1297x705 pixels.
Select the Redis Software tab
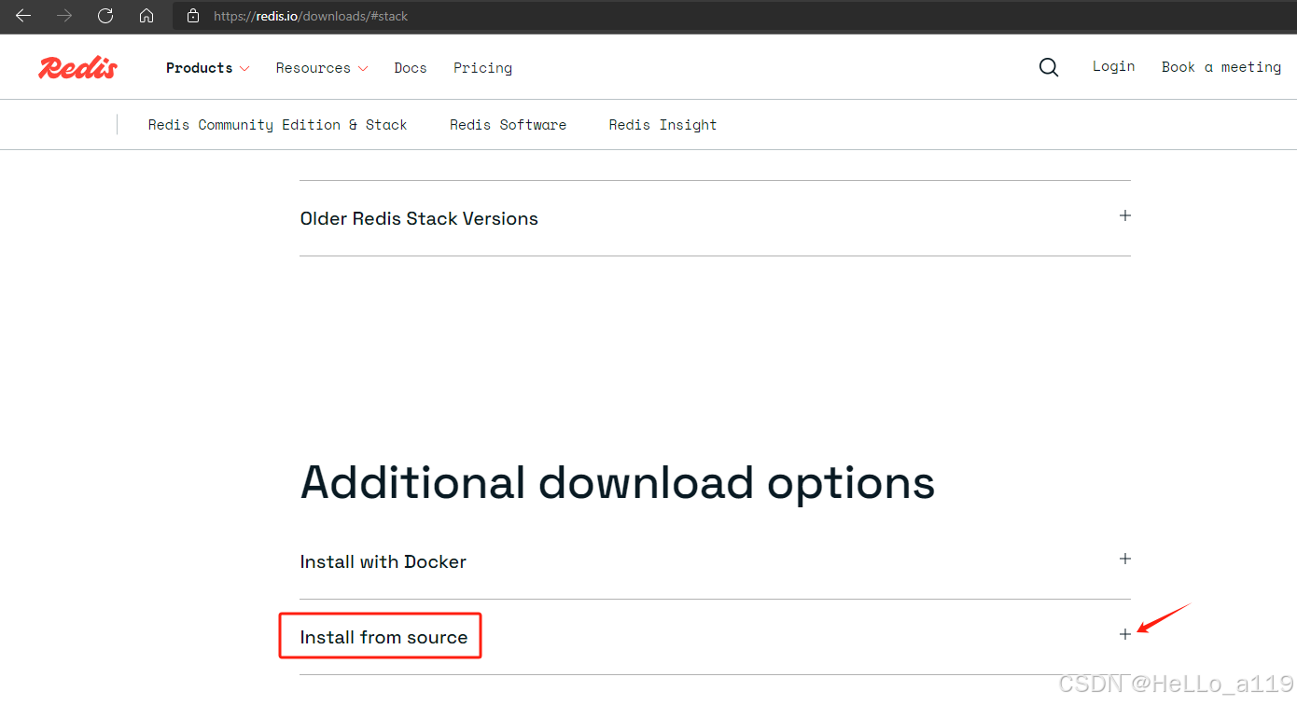(x=508, y=125)
